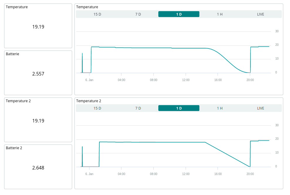Click the Temperature value widget title
The width and height of the screenshot is (290, 195).
17,7
